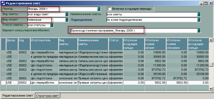Click the Вид затрат label
214x99 pixels.
tap(10, 19)
